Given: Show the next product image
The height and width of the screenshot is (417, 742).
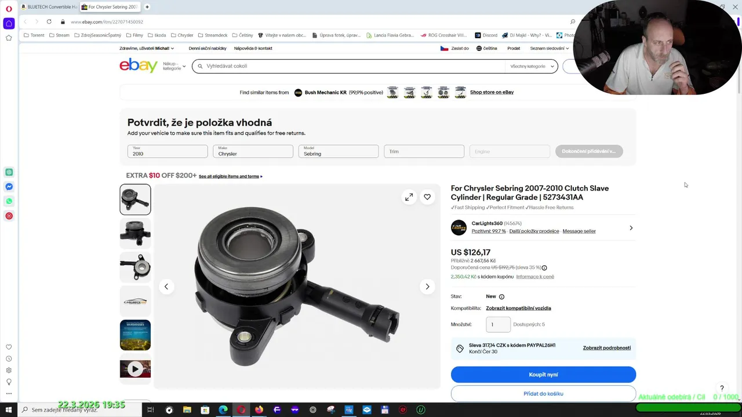Looking at the screenshot, I should pos(427,286).
